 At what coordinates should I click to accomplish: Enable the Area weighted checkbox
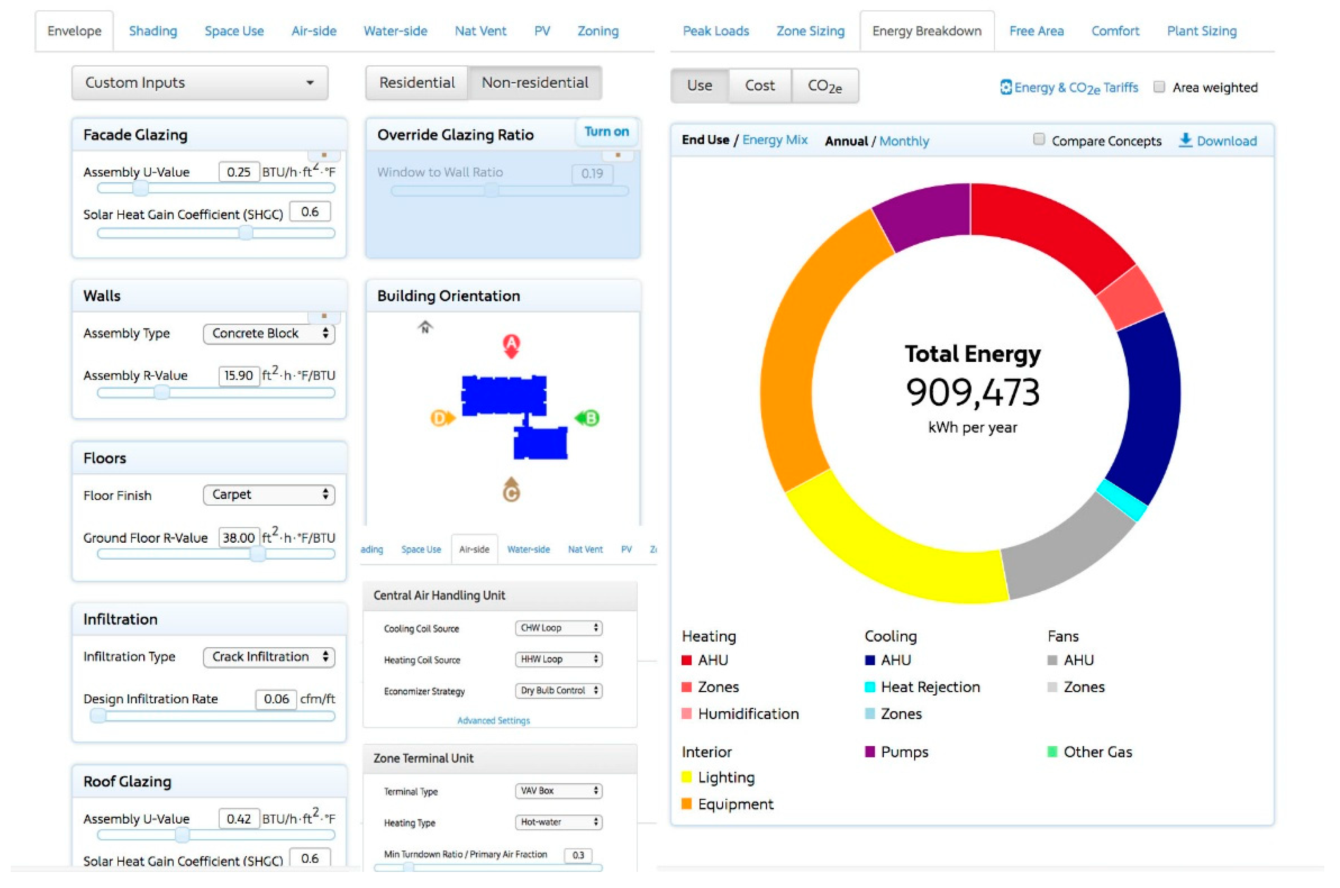[x=1159, y=87]
